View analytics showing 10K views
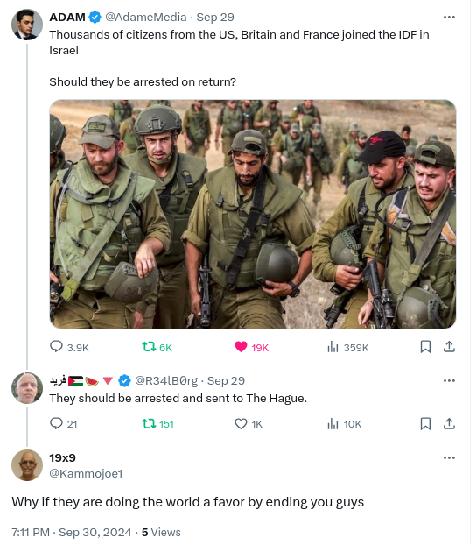This screenshot has height=545, width=476. (x=332, y=424)
